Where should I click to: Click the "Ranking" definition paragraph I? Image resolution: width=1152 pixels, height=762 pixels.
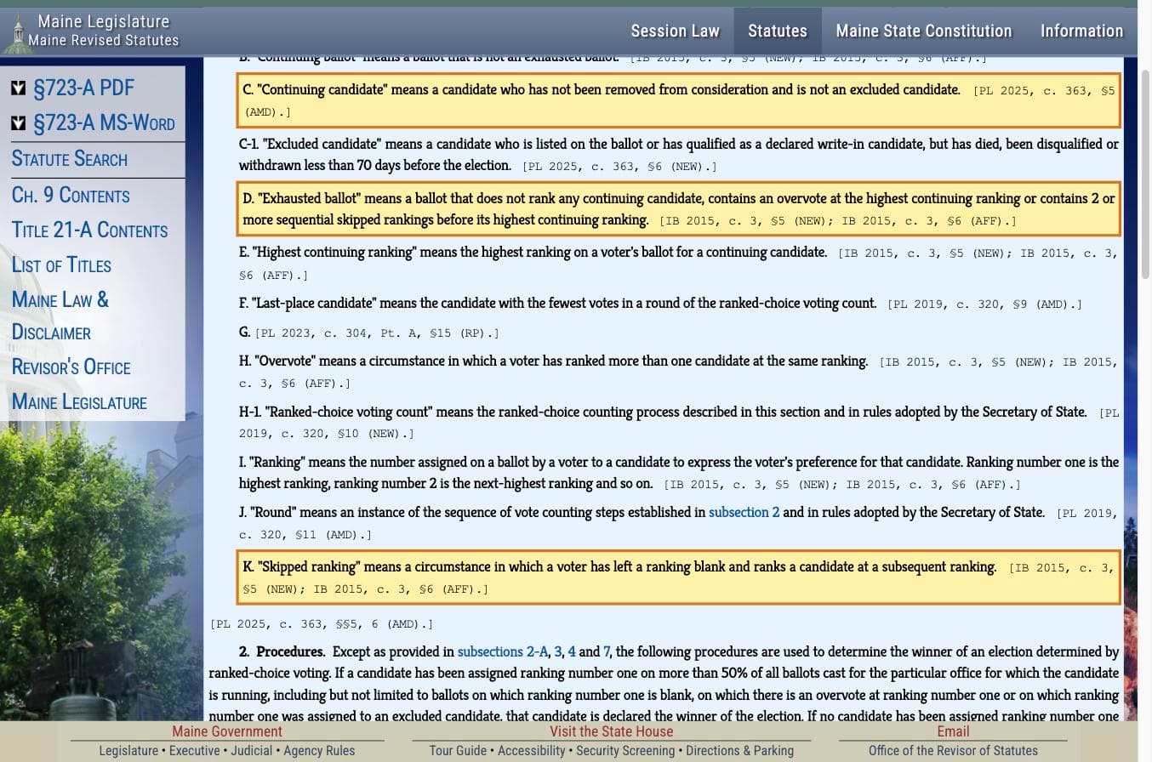tap(678, 473)
